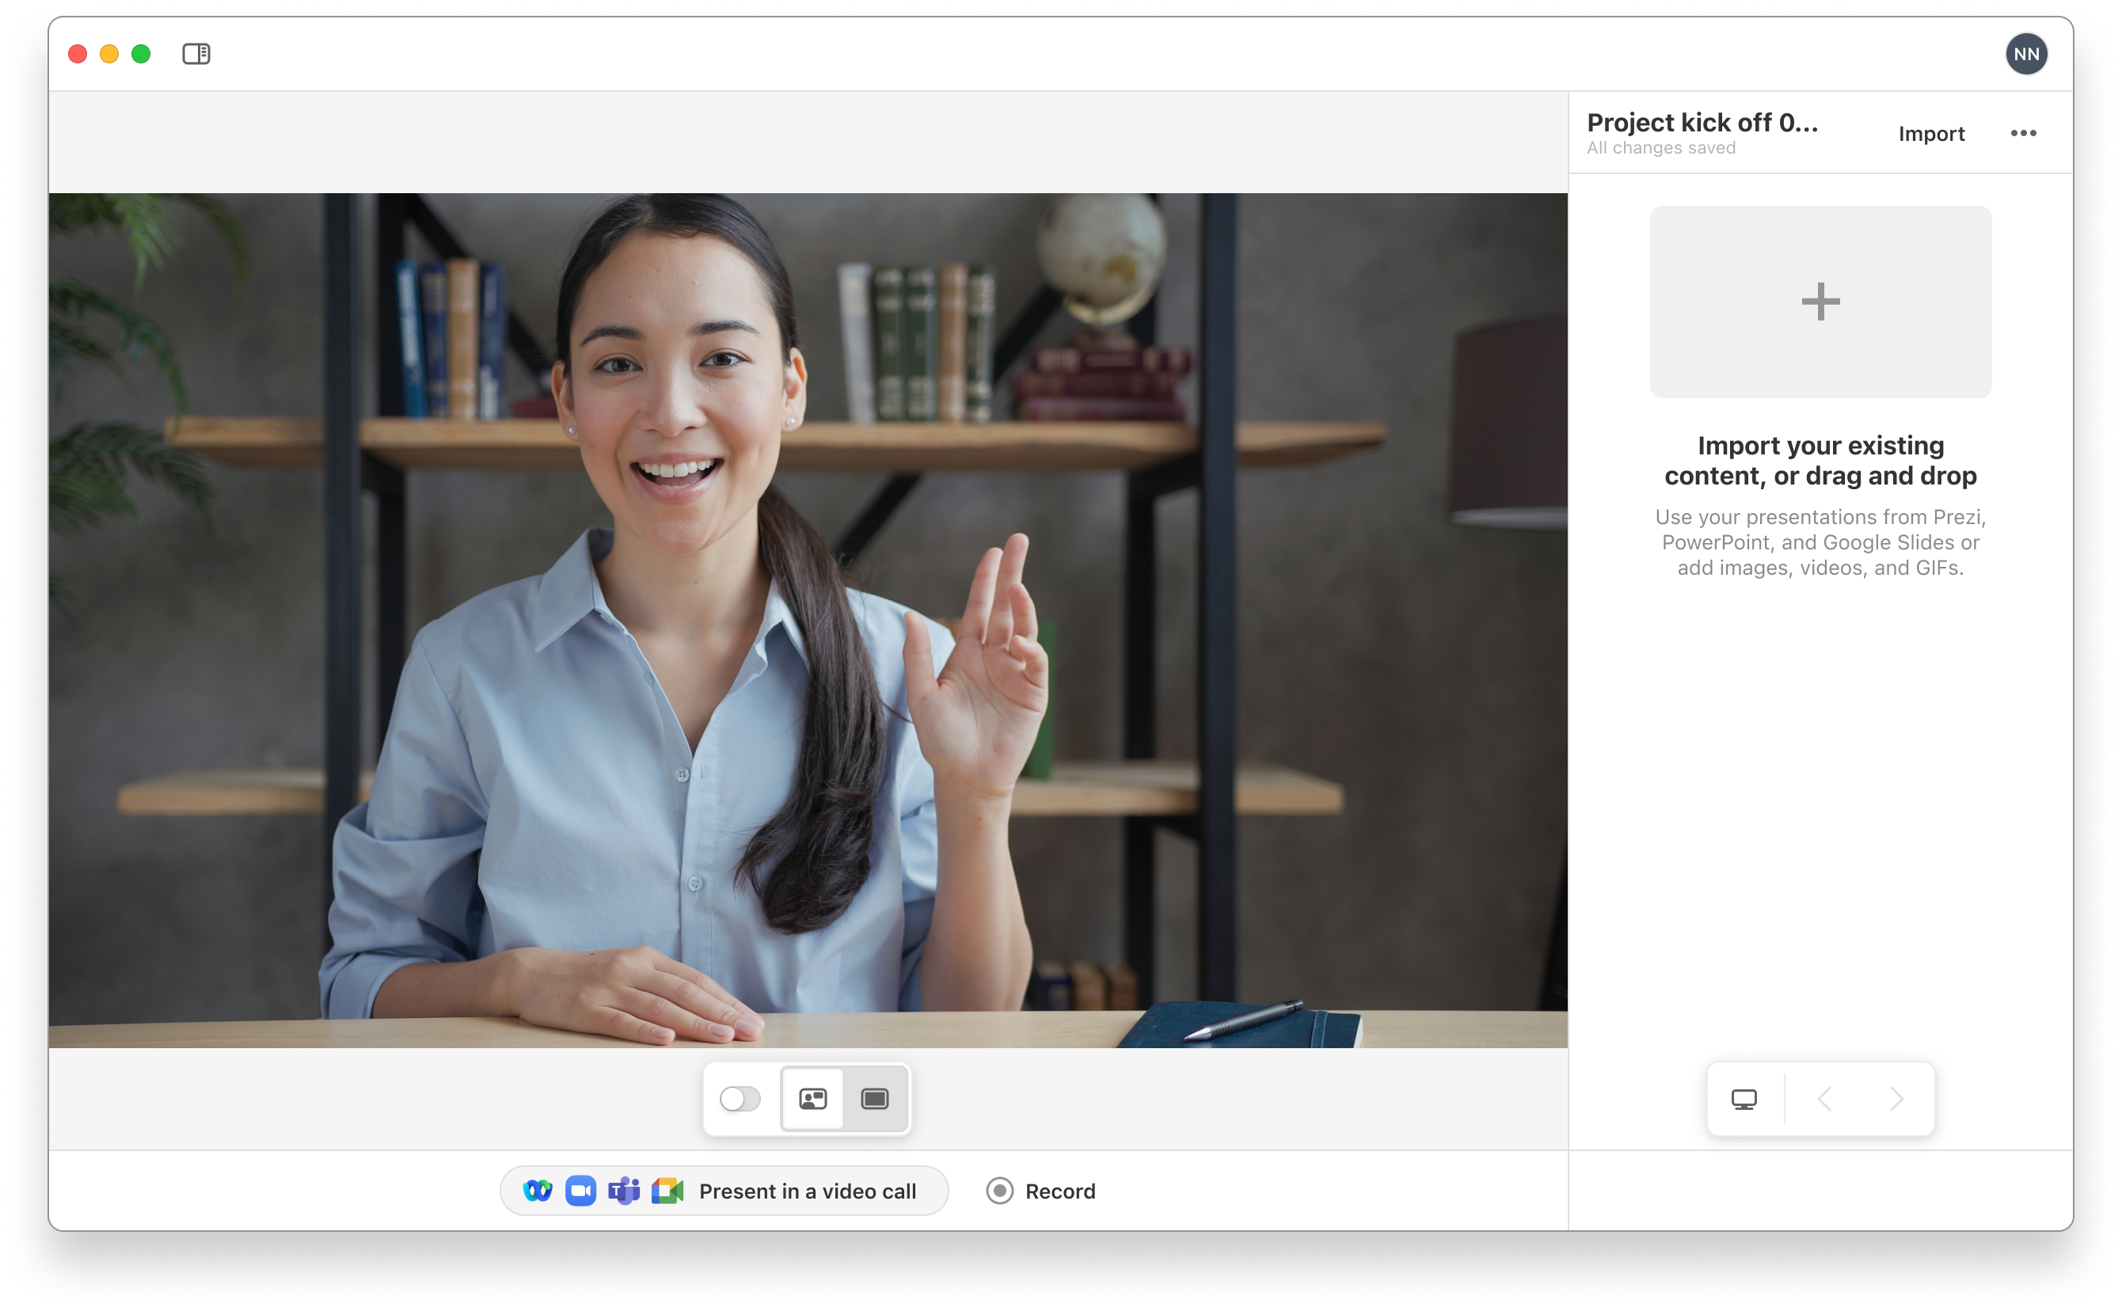Click the Record label

pos(1059,1191)
